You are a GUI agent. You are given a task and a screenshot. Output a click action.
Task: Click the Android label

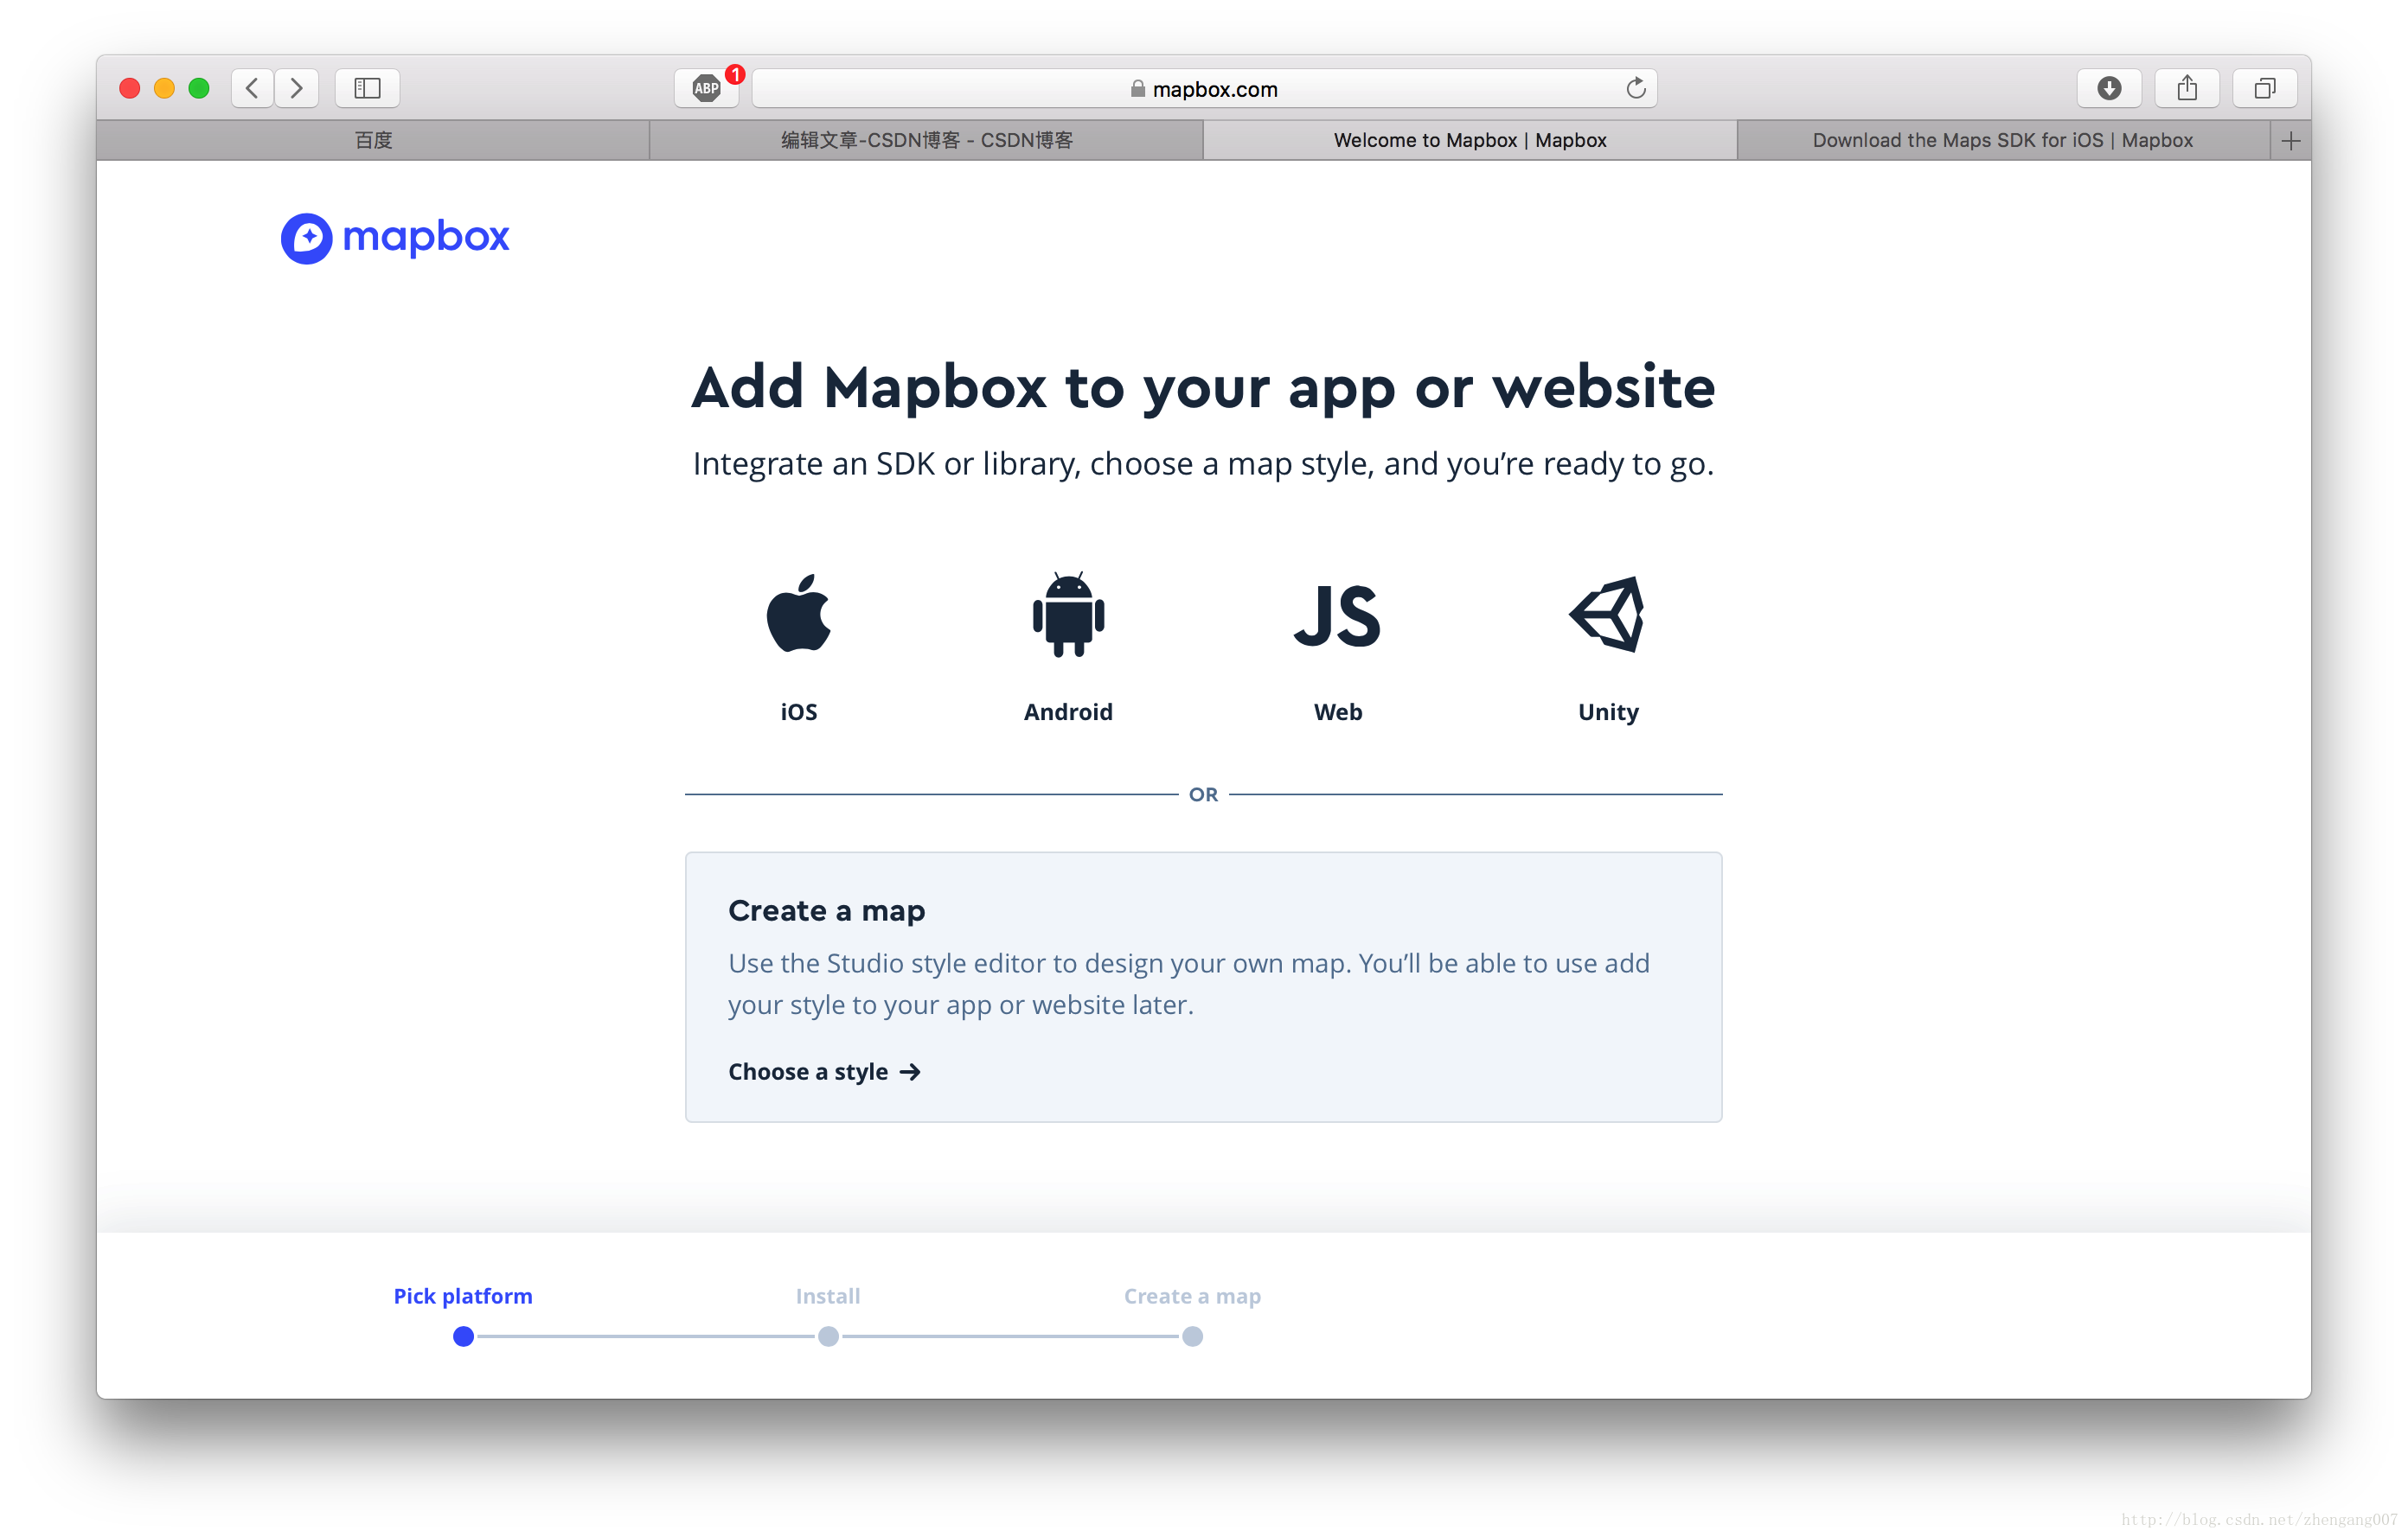[x=1068, y=712]
